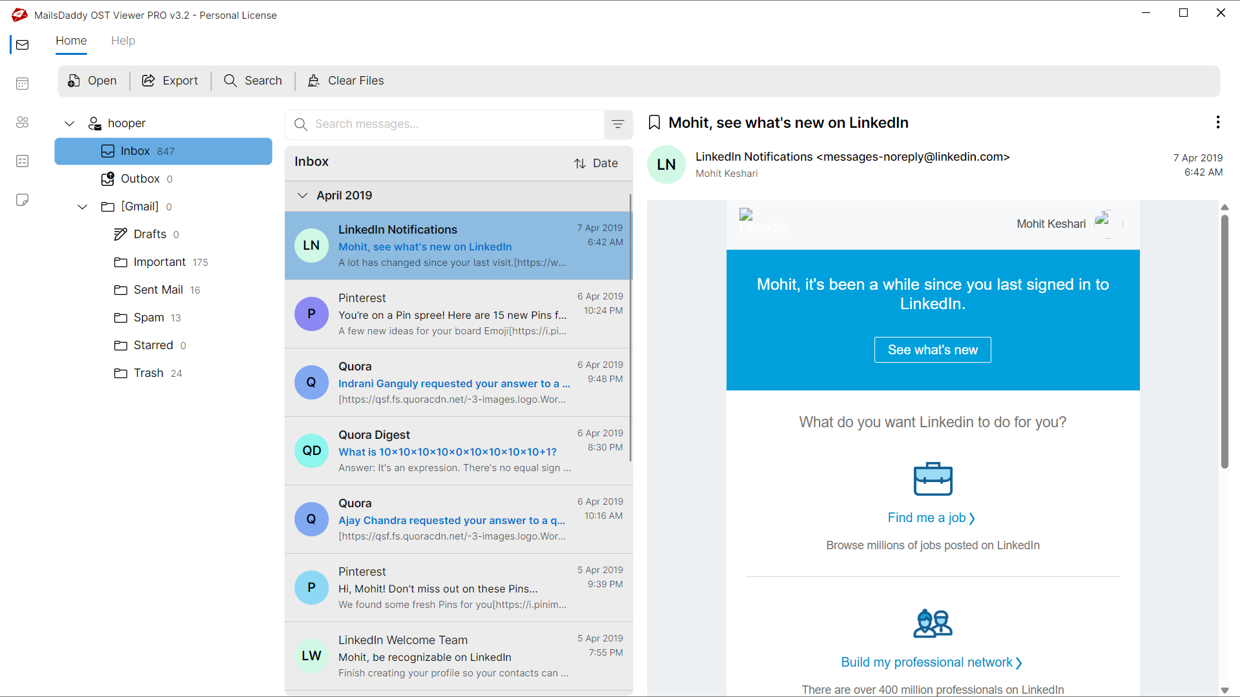Open Quora Digest message
This screenshot has width=1240, height=697.
pyautogui.click(x=457, y=451)
